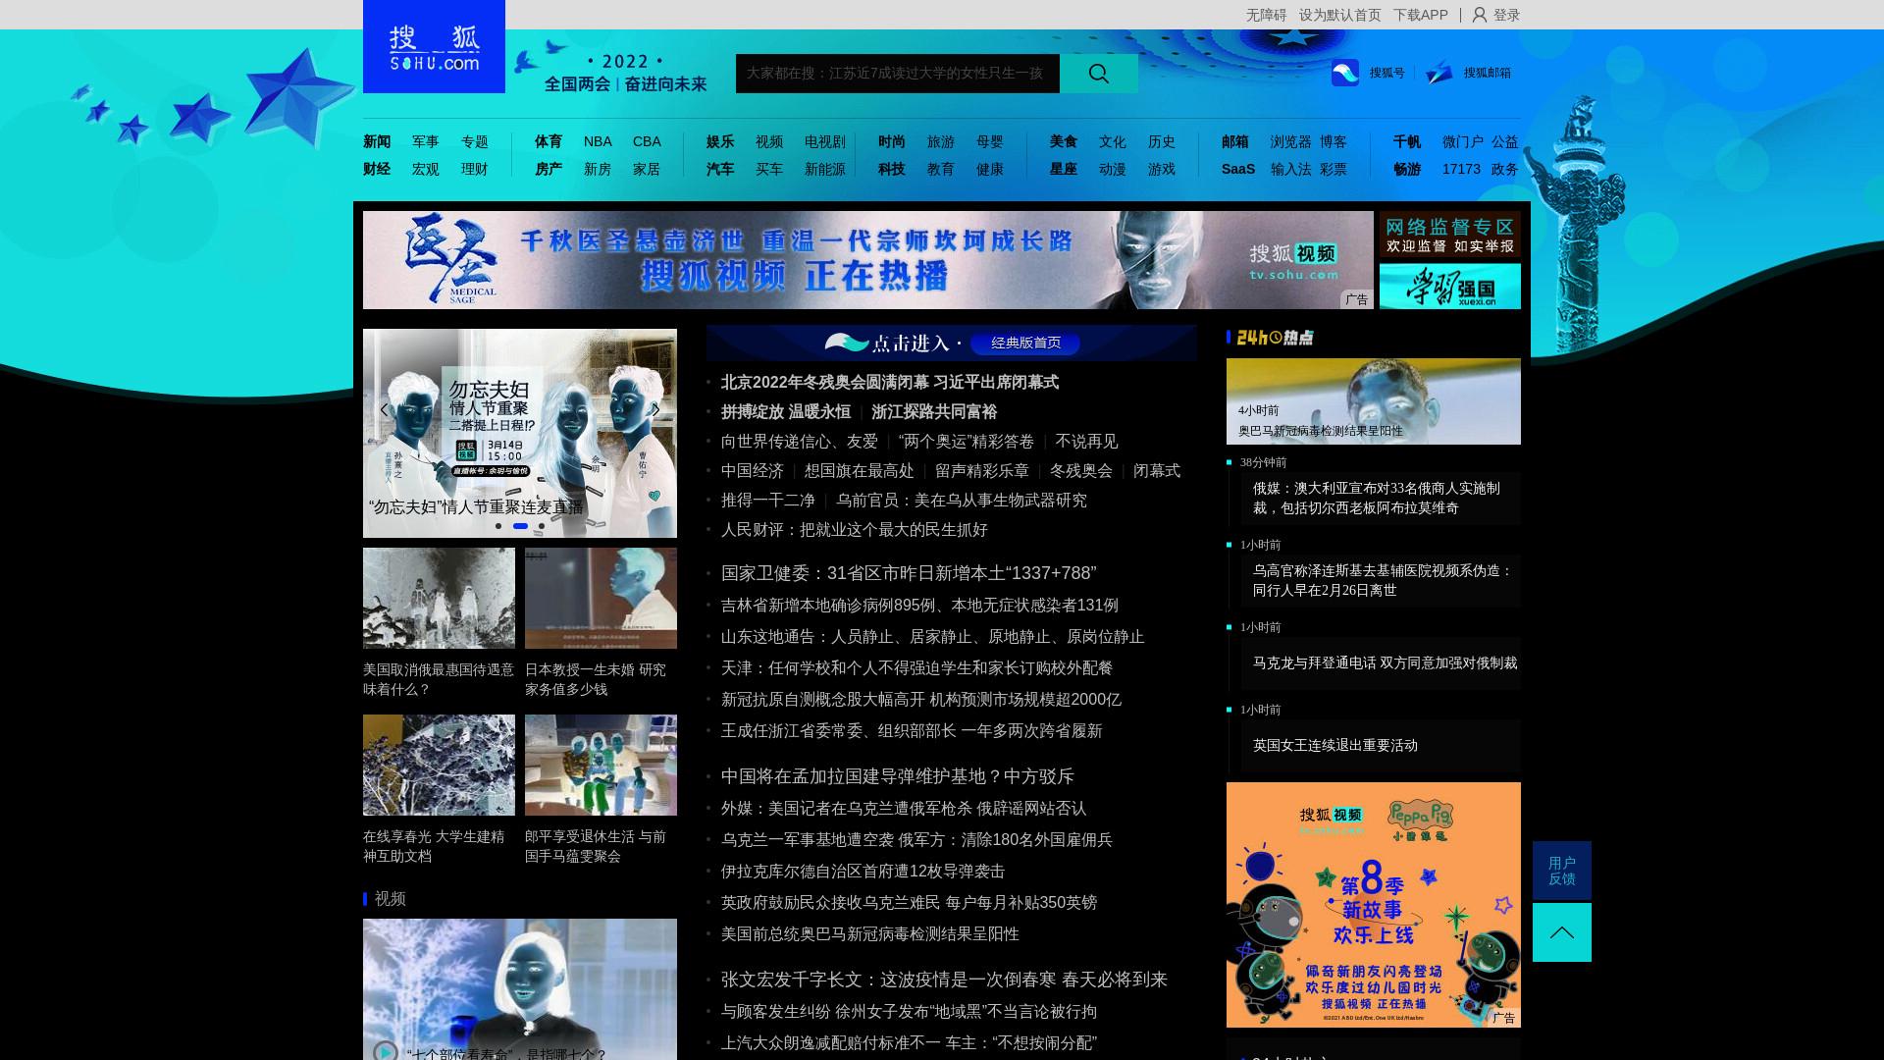The image size is (1884, 1060).
Task: Open 张文宏发千字长文 headline
Action: [x=944, y=979]
